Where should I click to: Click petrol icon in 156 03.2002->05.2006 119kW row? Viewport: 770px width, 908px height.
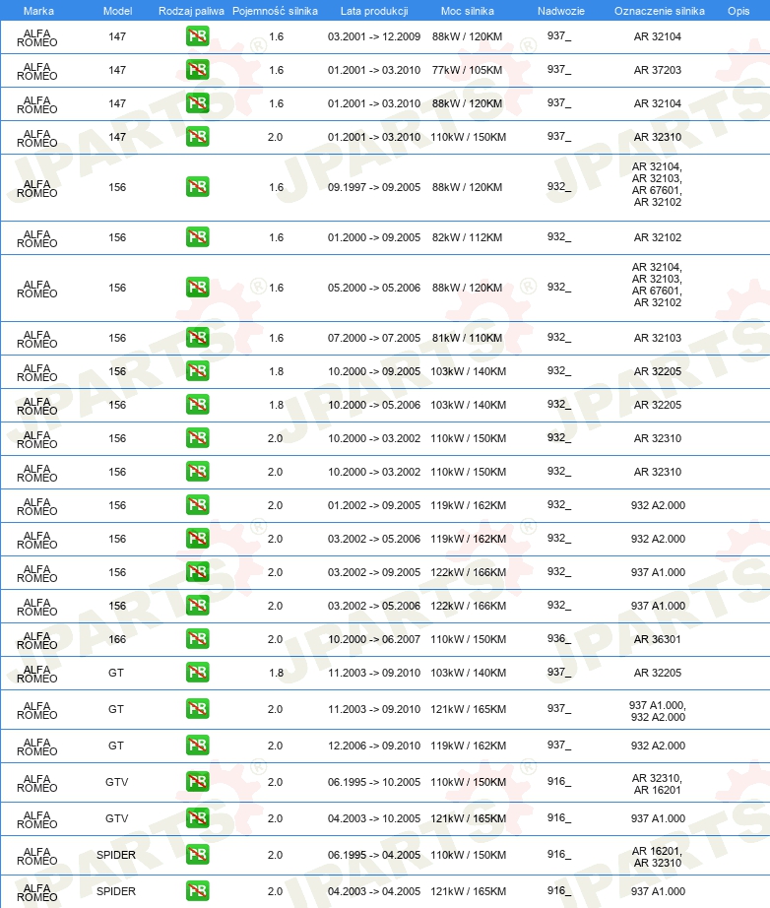pos(197,539)
